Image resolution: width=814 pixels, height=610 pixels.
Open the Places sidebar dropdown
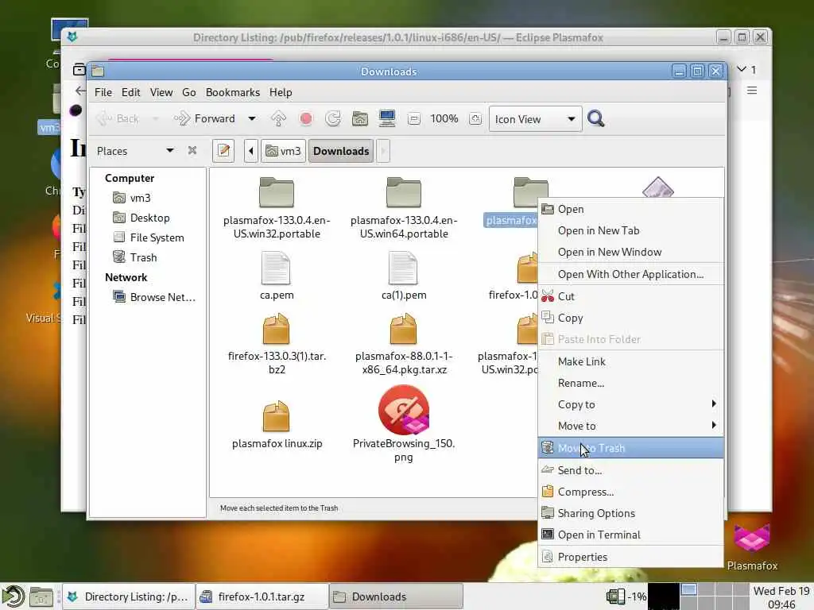pos(170,150)
